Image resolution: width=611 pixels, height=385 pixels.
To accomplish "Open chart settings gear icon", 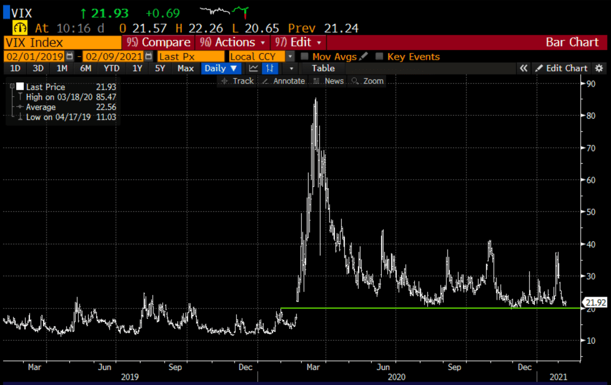I will pyautogui.click(x=598, y=69).
